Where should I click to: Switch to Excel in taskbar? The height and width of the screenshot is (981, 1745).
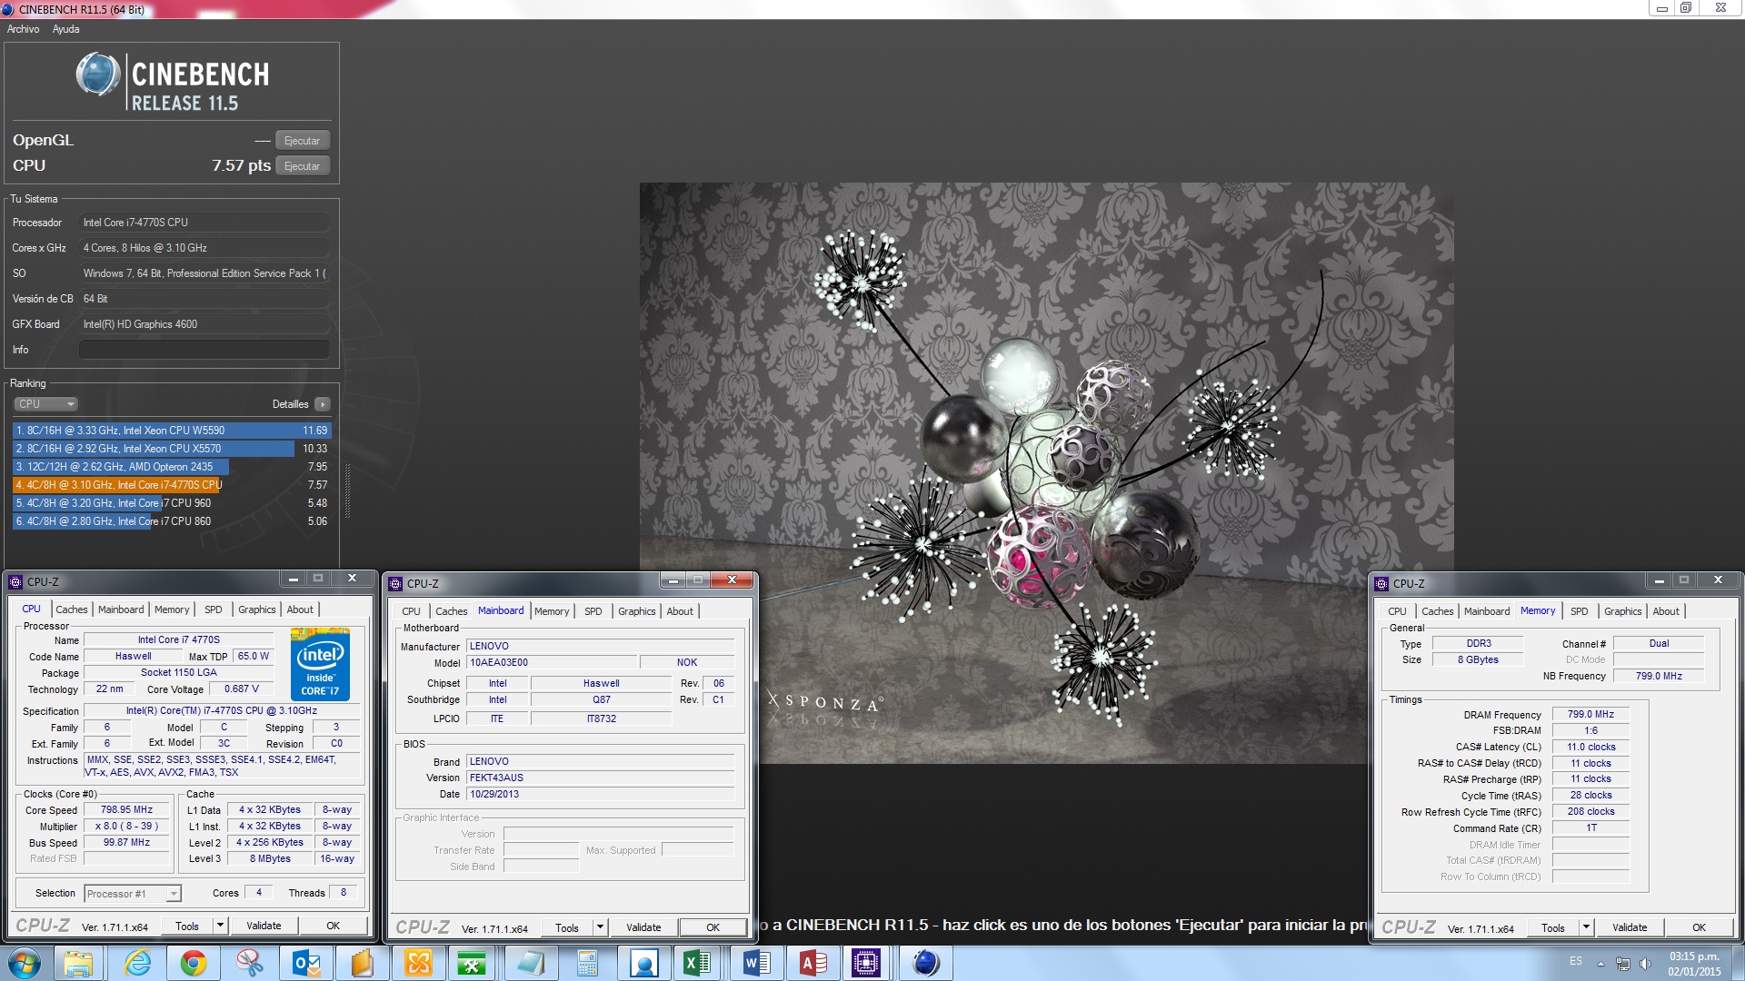(698, 963)
